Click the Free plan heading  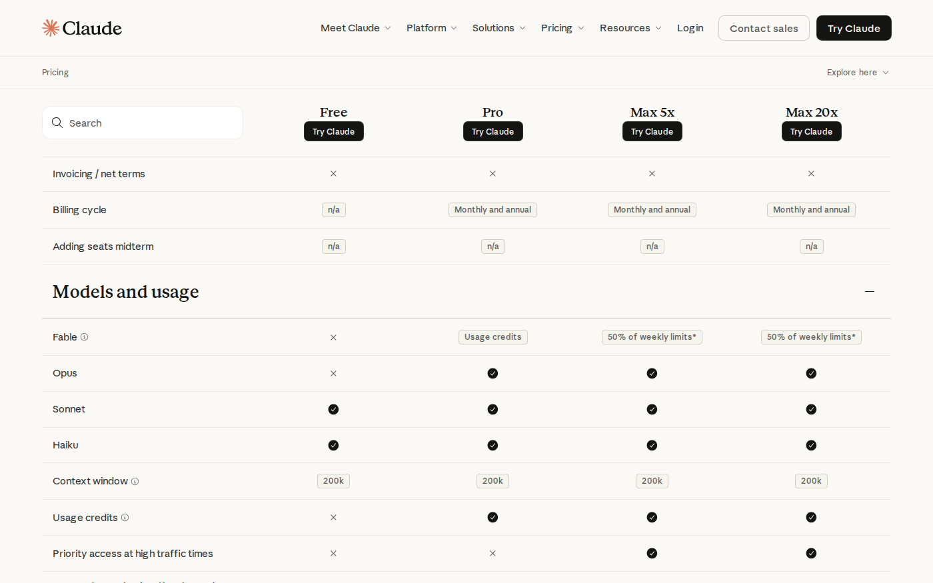333,112
